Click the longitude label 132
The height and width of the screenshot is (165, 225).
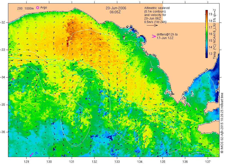coord(94,162)
